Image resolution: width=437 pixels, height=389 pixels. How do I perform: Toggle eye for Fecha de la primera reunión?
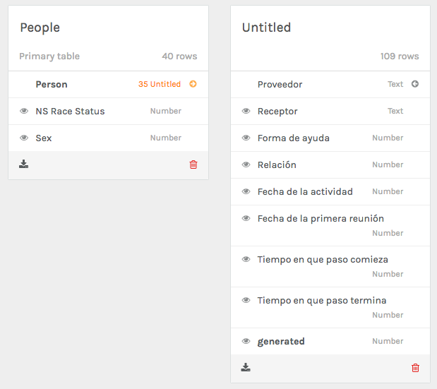click(246, 218)
